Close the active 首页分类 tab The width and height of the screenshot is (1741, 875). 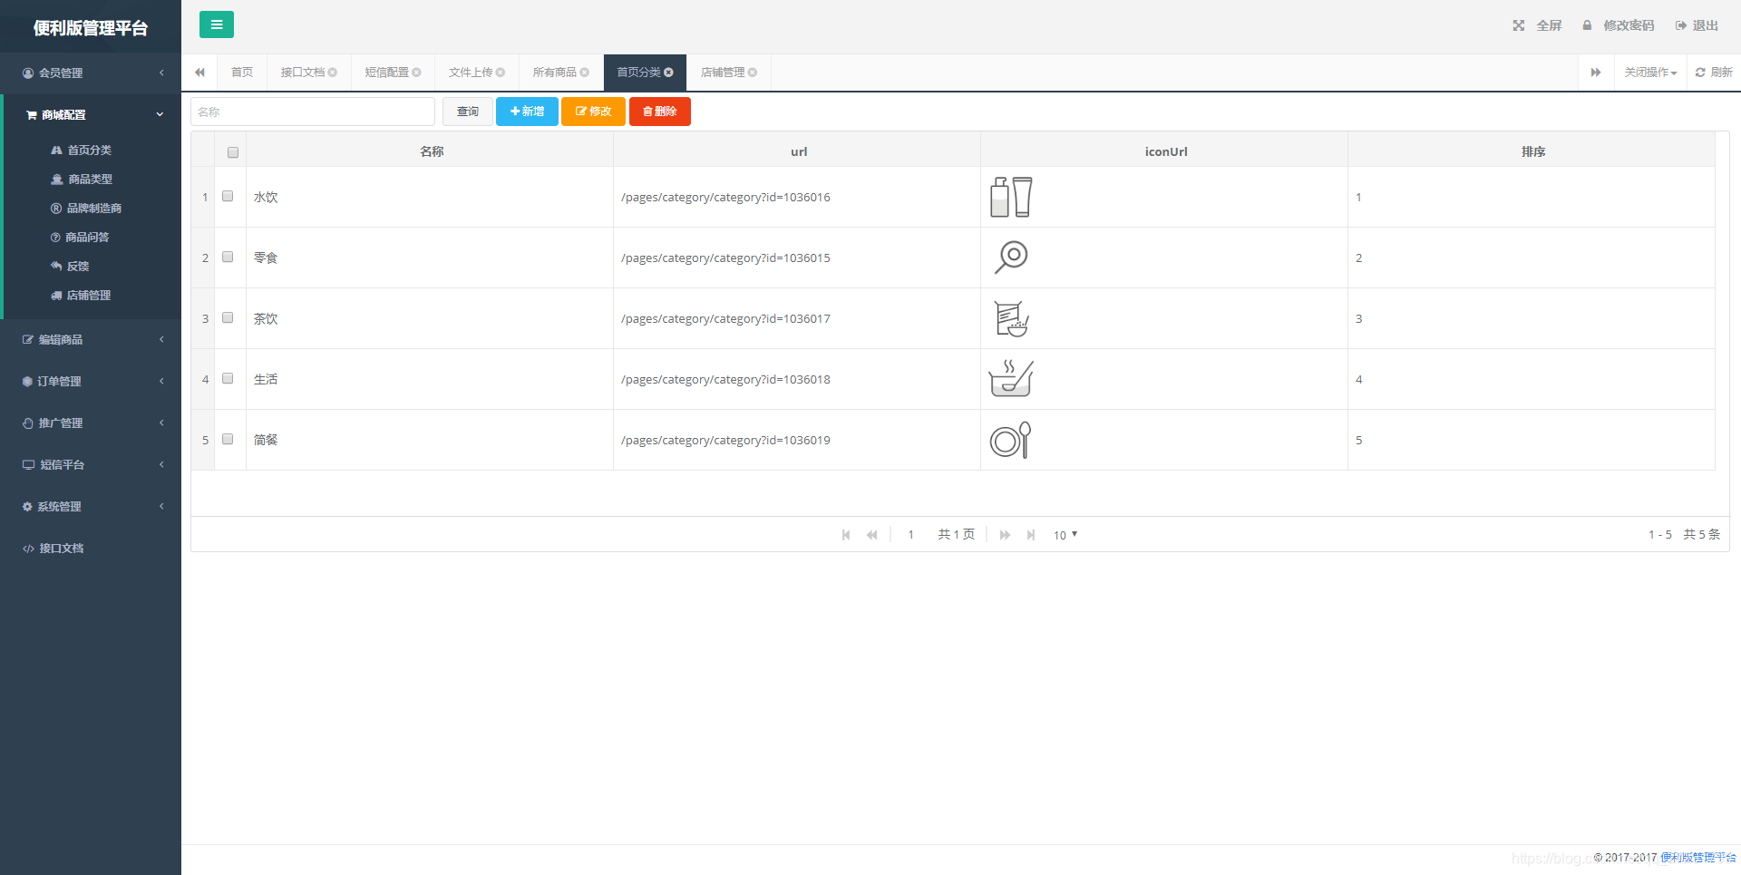point(669,73)
